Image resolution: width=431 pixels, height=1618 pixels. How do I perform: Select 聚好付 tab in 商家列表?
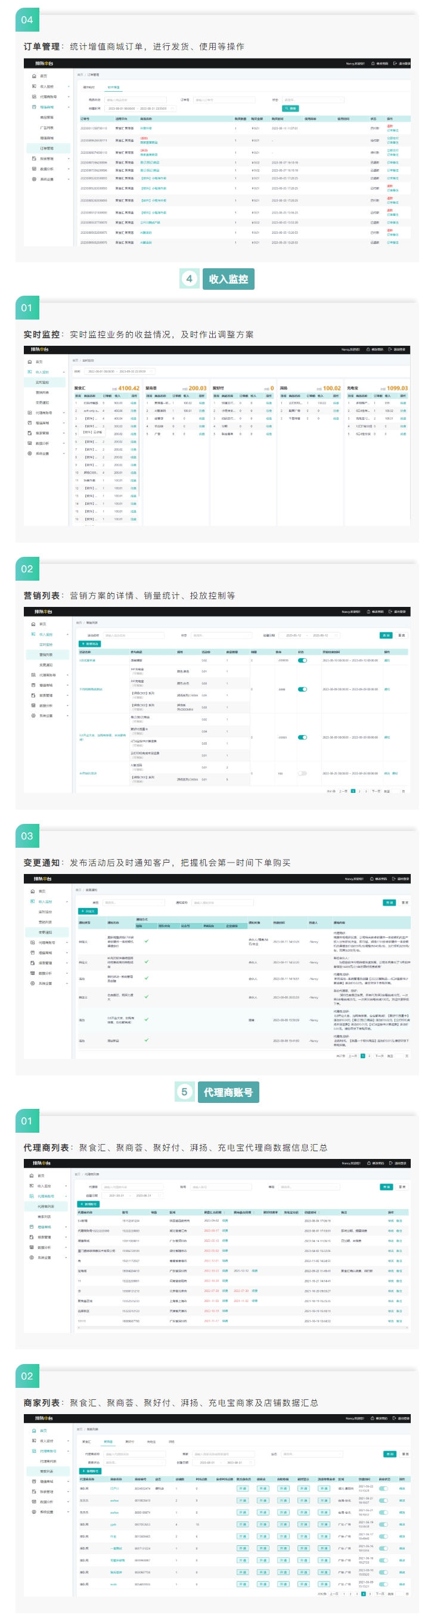(130, 1442)
